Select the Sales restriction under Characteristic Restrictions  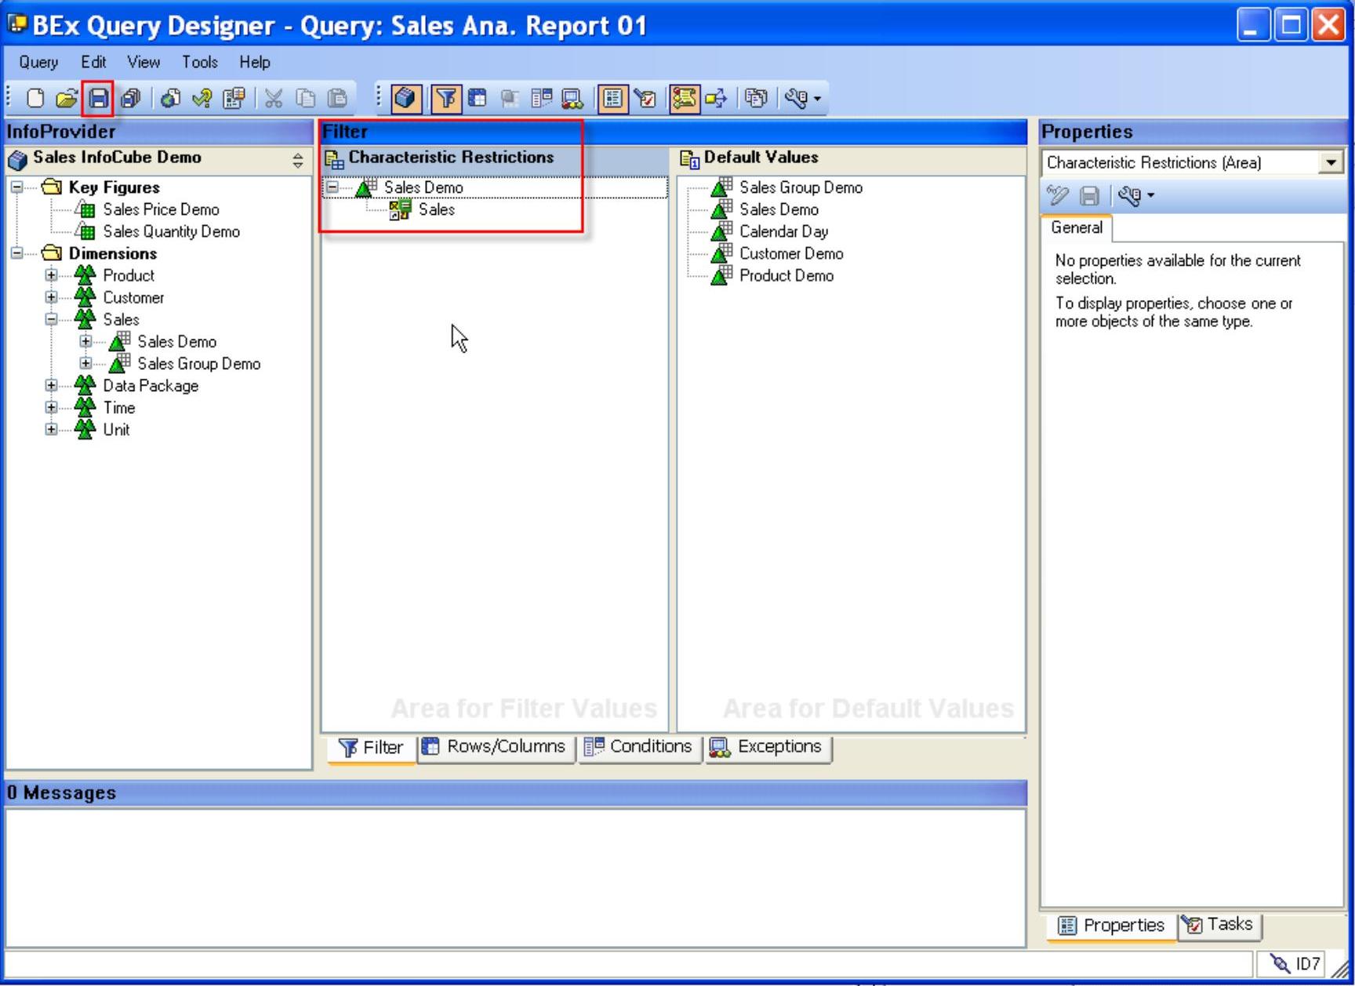(x=436, y=209)
